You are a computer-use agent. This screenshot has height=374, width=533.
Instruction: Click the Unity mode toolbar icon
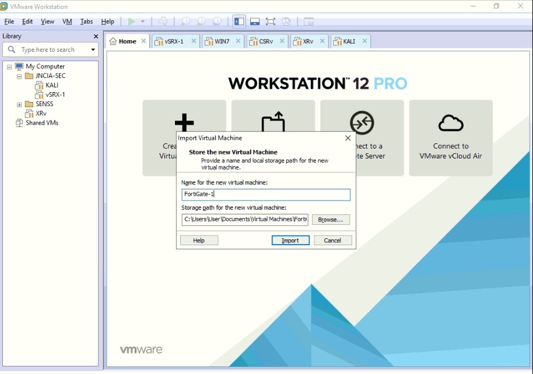[x=286, y=22]
